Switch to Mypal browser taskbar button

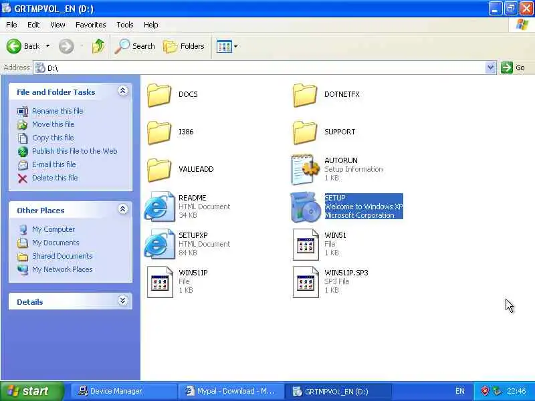pos(231,391)
